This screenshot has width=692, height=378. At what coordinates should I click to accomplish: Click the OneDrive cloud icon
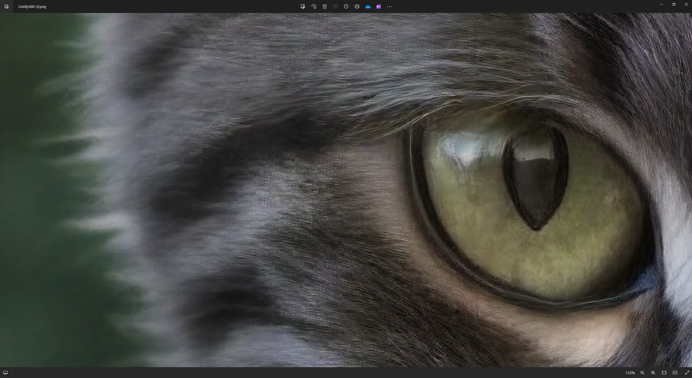[x=368, y=6]
